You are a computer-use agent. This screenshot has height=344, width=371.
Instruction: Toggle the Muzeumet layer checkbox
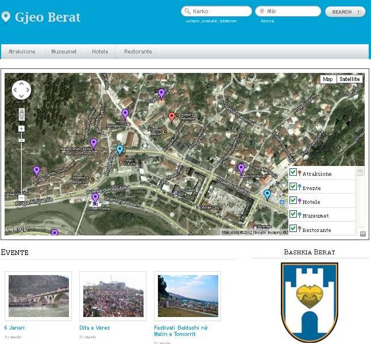(x=293, y=214)
